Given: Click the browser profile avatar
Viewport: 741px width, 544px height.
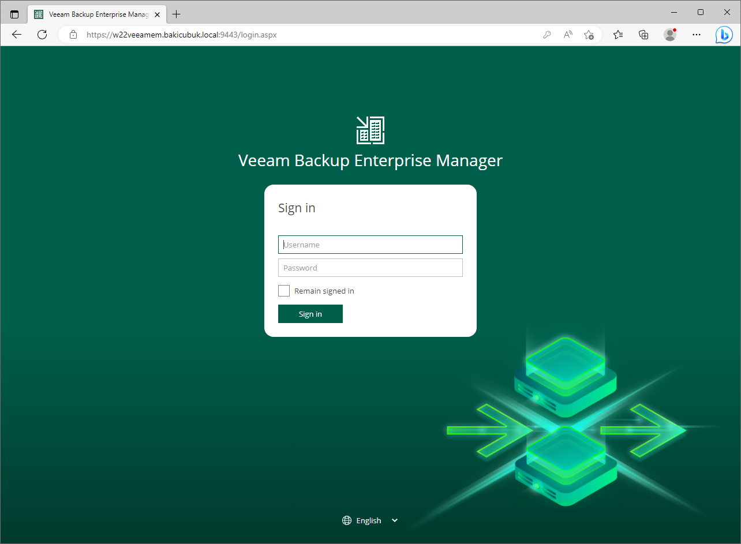Looking at the screenshot, I should click(x=670, y=35).
